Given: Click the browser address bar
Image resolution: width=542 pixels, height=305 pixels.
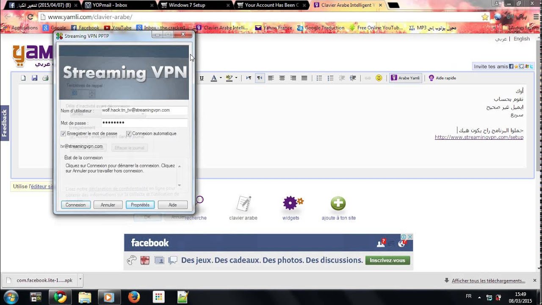Looking at the screenshot, I should tap(263, 17).
